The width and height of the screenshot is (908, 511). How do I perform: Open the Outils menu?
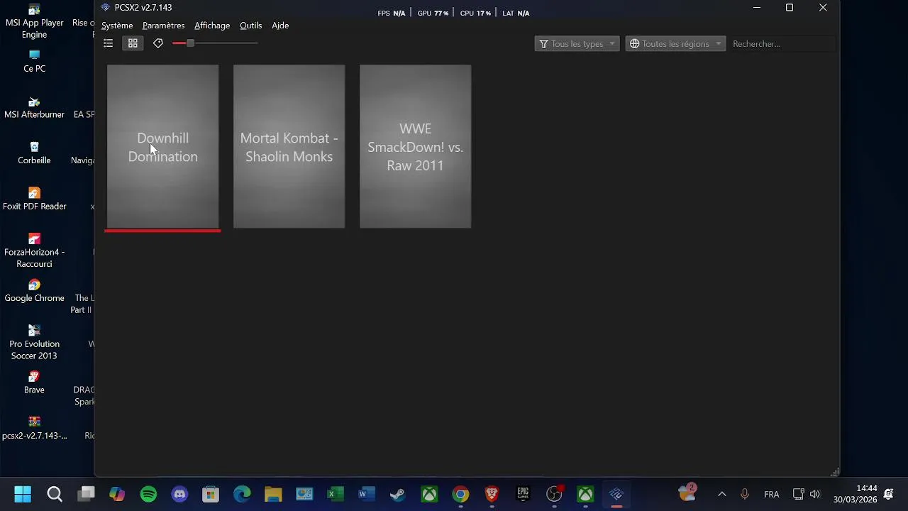250,26
